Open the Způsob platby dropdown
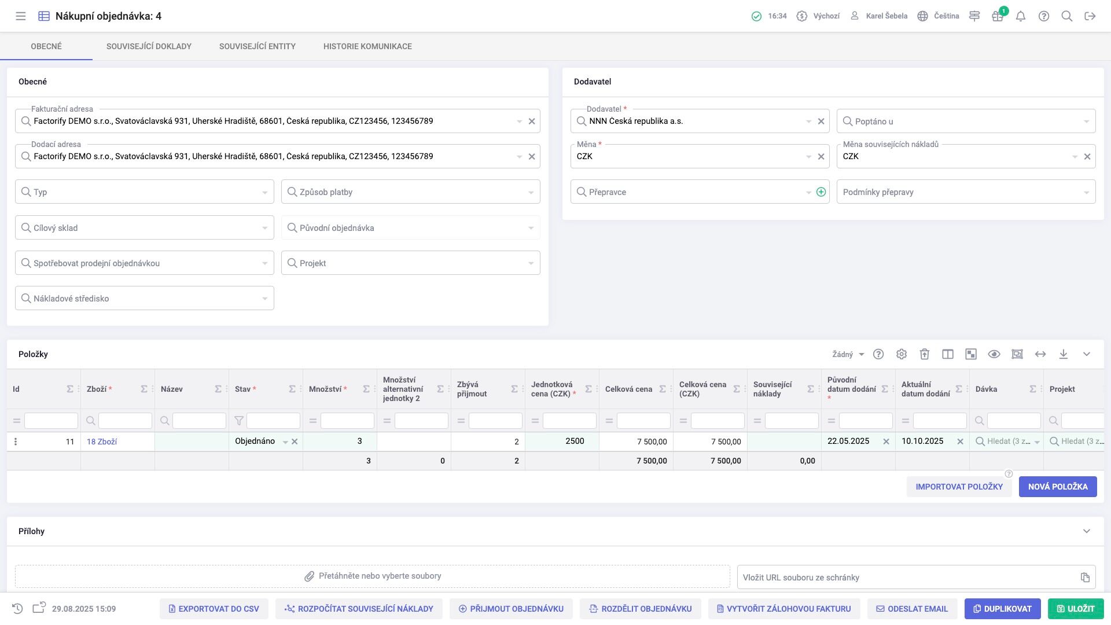Image resolution: width=1111 pixels, height=625 pixels. coord(410,192)
